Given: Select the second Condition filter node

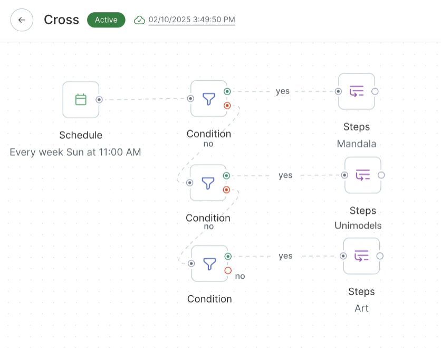Looking at the screenshot, I should pyautogui.click(x=208, y=183).
